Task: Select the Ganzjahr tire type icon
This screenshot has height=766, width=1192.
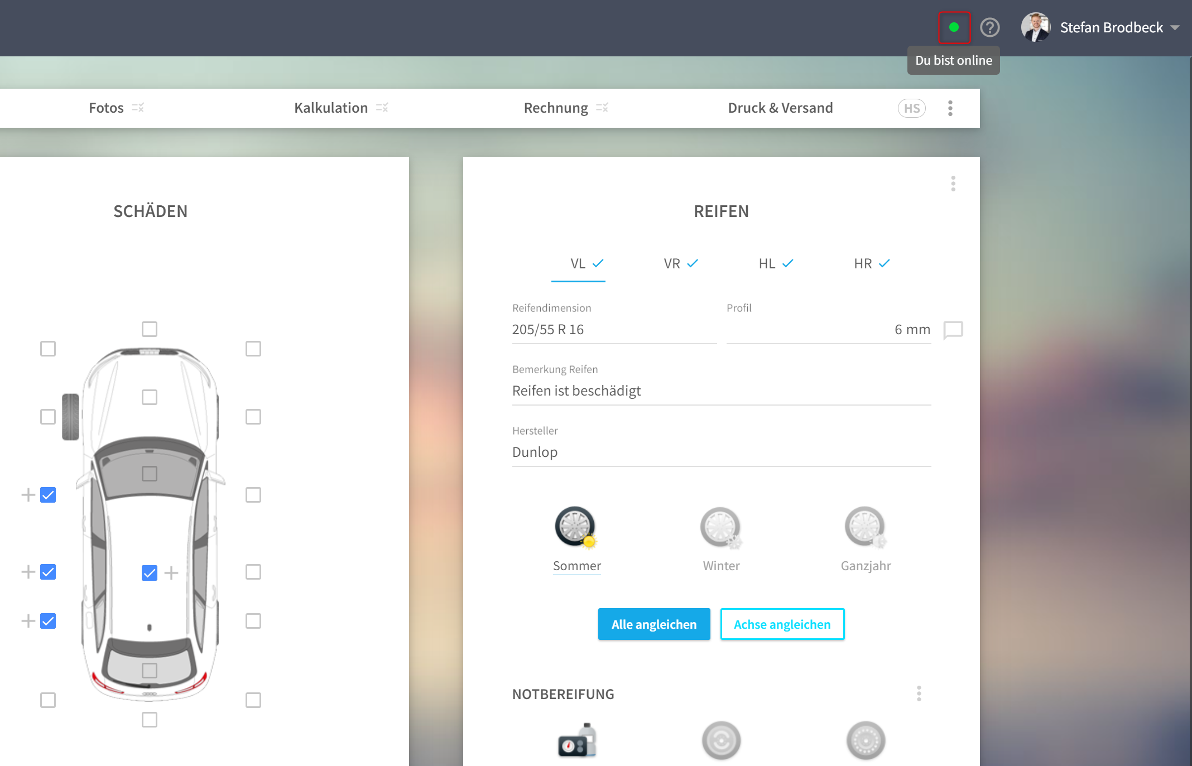Action: [x=866, y=527]
